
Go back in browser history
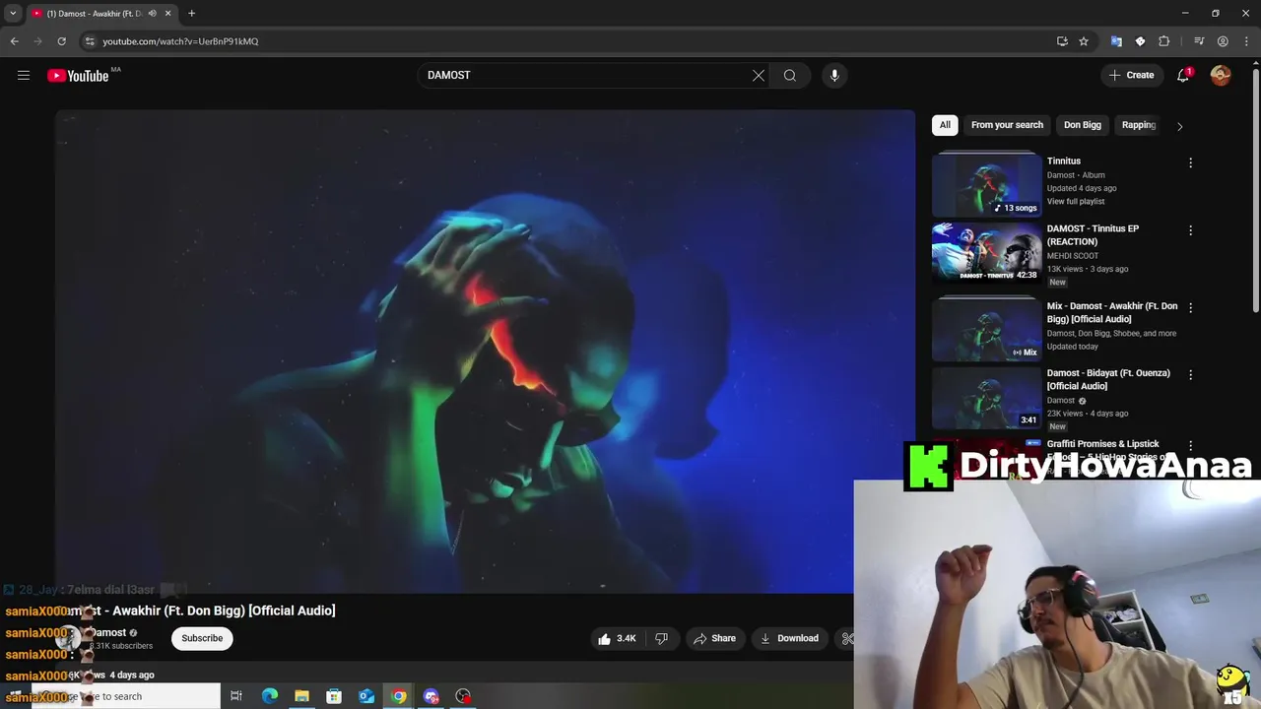click(x=14, y=41)
